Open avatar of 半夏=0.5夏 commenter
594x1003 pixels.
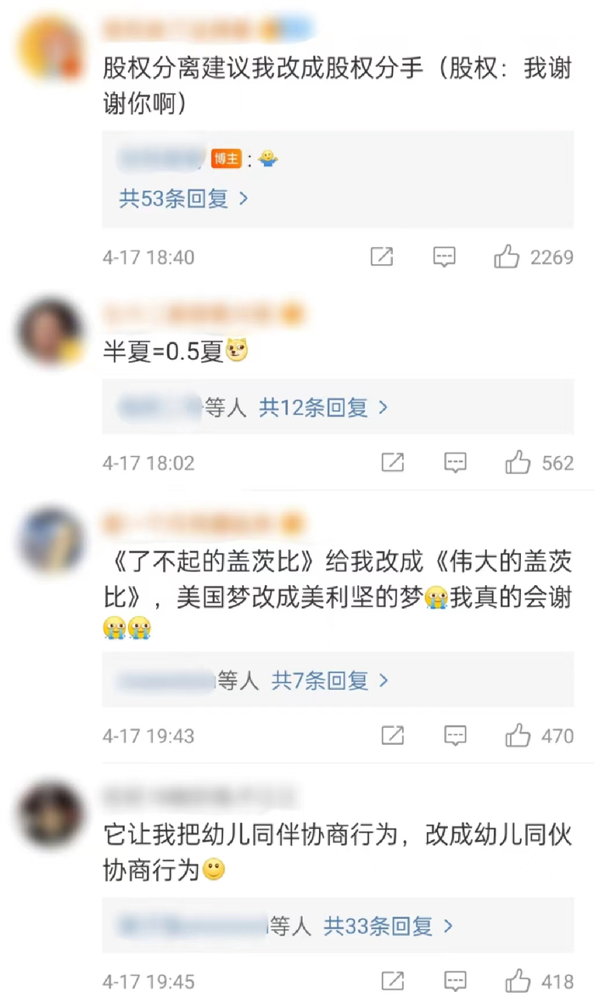(51, 330)
